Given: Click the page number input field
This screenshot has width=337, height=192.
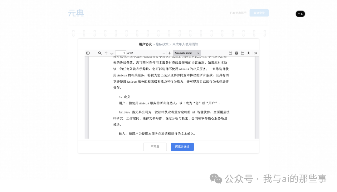Looking at the screenshot, I should point(121,53).
